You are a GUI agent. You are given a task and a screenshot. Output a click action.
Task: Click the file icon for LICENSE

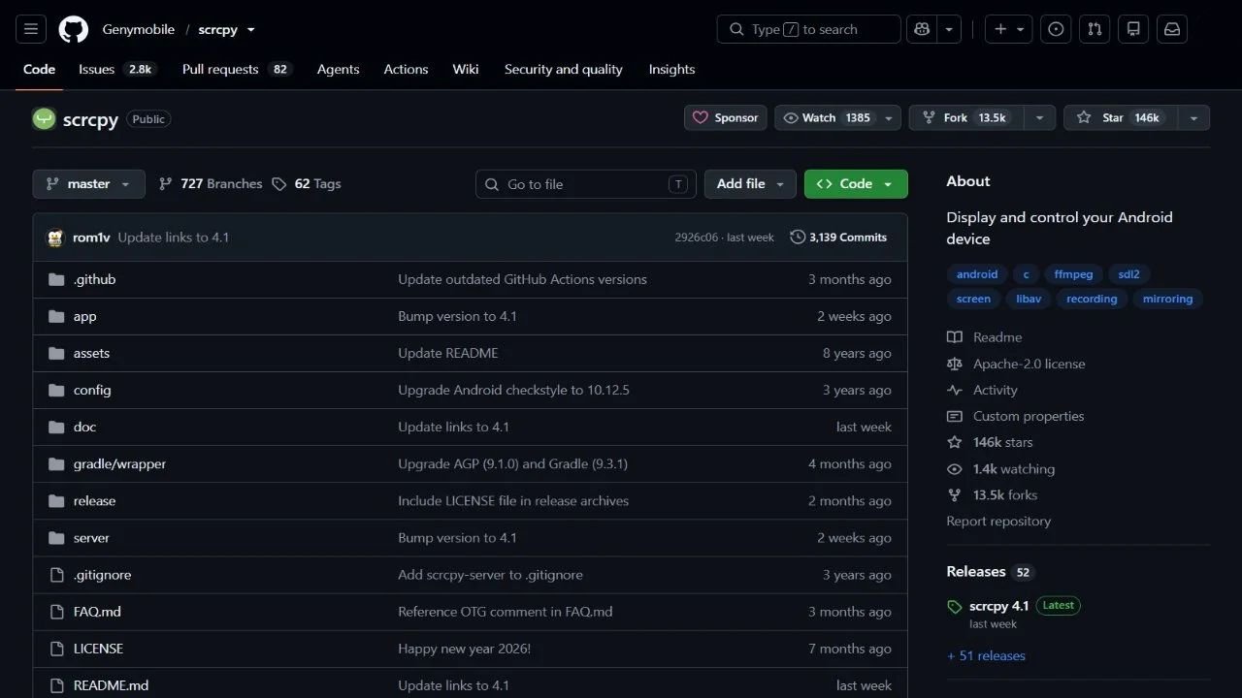tap(56, 649)
